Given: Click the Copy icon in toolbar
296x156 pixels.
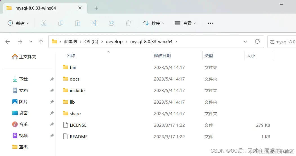Looking at the screenshot, I should (60, 23).
